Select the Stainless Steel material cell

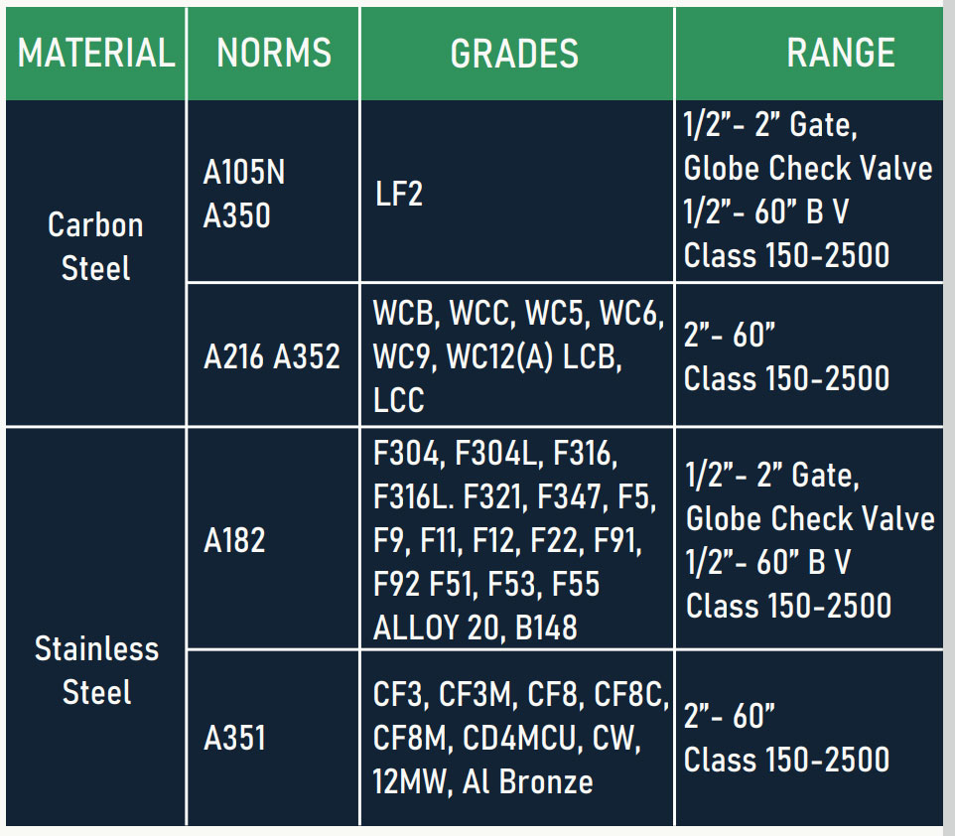pyautogui.click(x=96, y=670)
